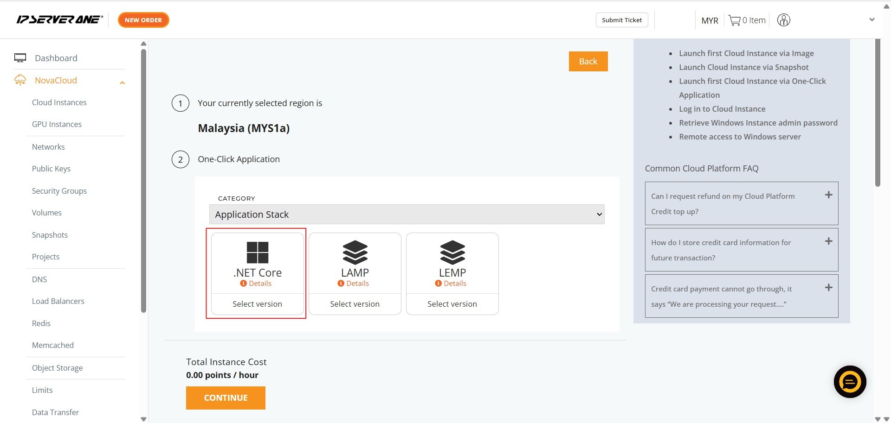Image resolution: width=891 pixels, height=423 pixels.
Task: Click the LEMP stack icon
Action: click(452, 253)
